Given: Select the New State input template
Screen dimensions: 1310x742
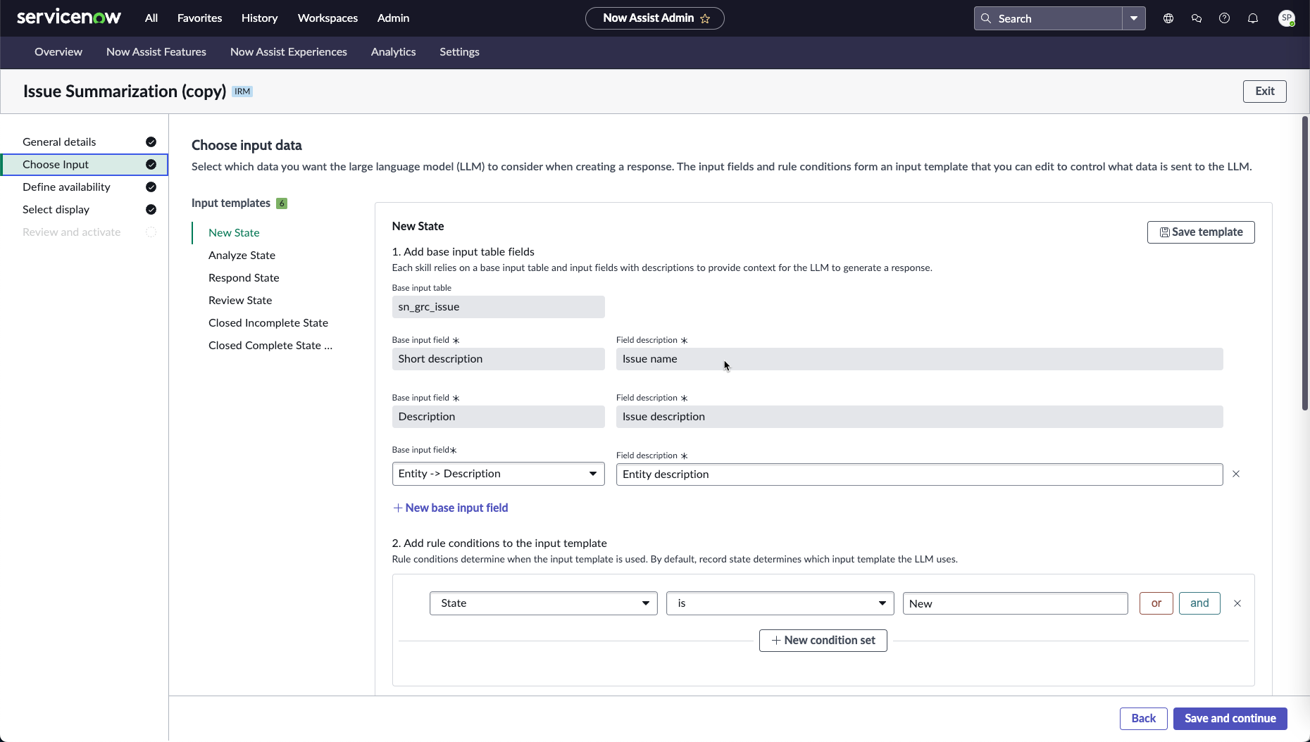Looking at the screenshot, I should pyautogui.click(x=234, y=233).
